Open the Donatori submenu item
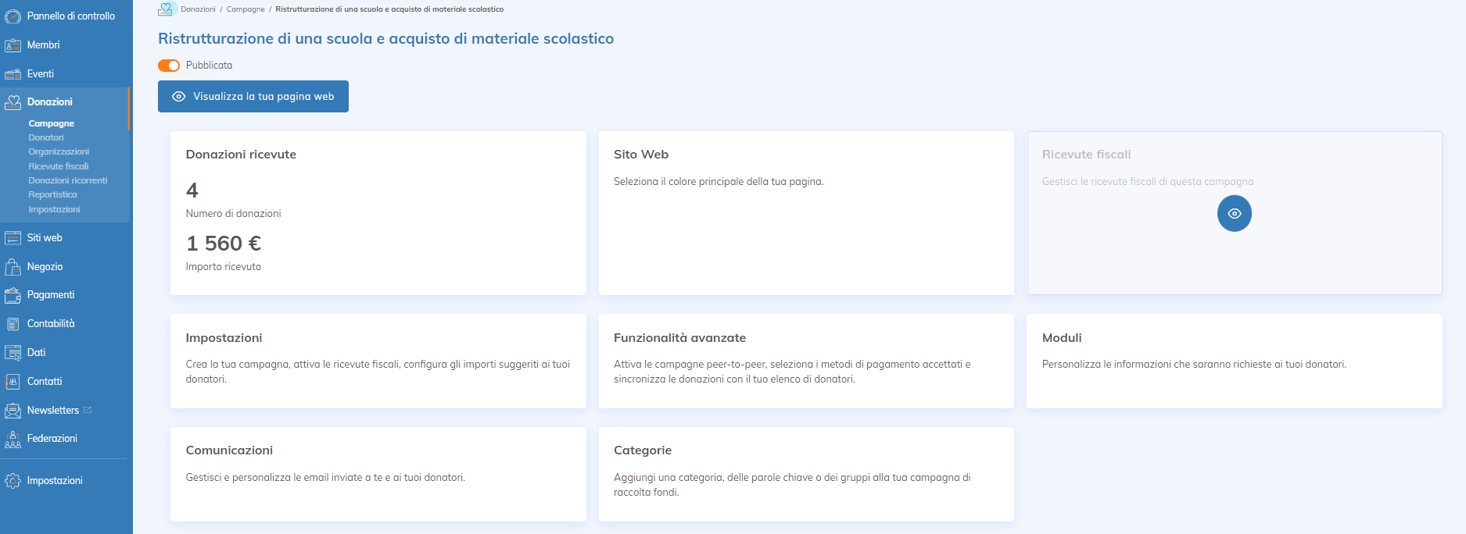1466x534 pixels. 46,137
